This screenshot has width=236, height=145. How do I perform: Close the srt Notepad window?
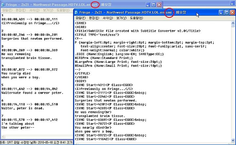pos(159,5)
